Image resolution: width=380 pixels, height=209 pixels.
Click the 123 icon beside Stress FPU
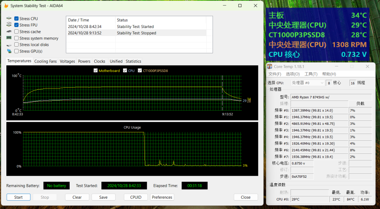pos(9,24)
